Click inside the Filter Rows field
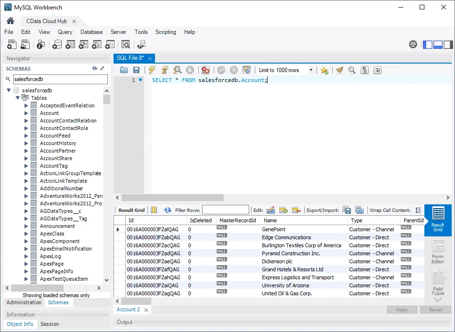The width and height of the screenshot is (455, 332). click(225, 209)
